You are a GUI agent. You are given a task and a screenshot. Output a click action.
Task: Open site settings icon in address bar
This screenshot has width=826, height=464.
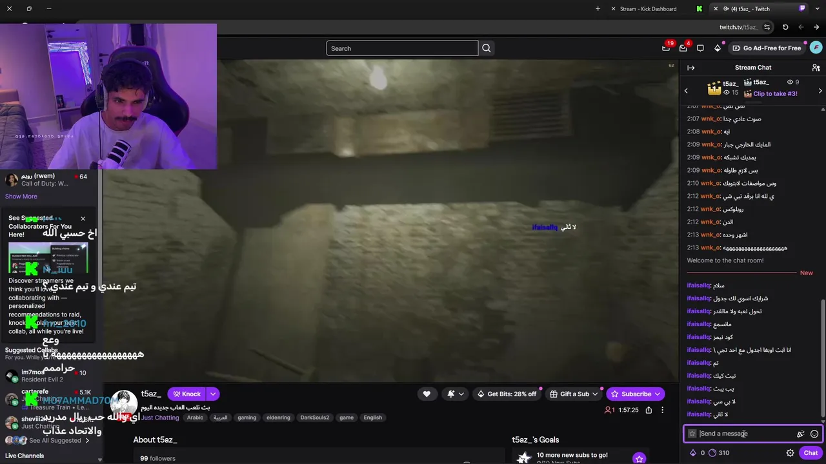click(767, 27)
